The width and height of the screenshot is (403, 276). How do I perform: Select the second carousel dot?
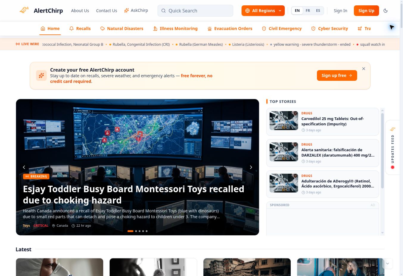click(x=136, y=231)
